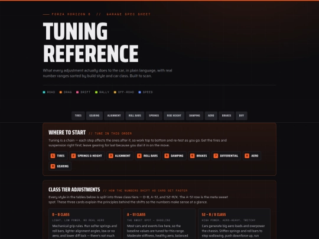Jump to the Tires section tab
Image resolution: width=319 pixels, height=239 pixels.
click(x=78, y=116)
